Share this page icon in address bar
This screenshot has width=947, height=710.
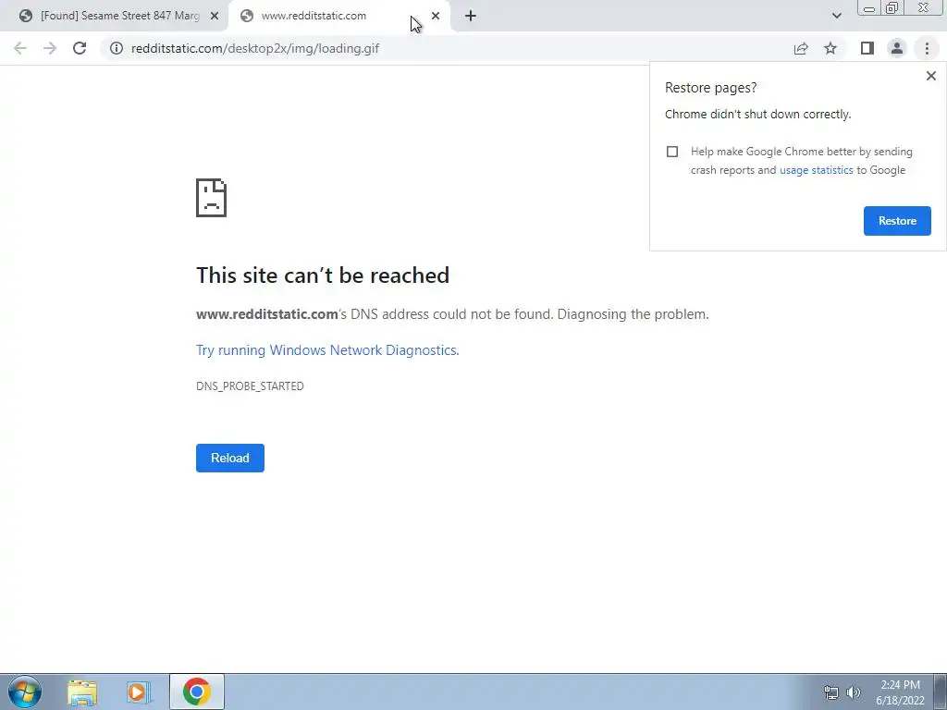(x=801, y=48)
